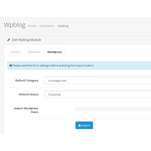Click the blue Wpblog breadcrumb link

click(x=63, y=26)
